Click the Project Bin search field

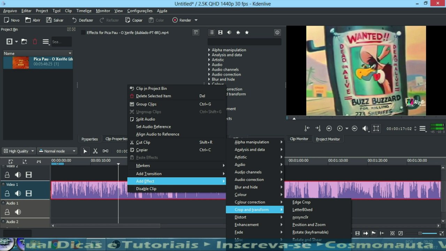[62, 42]
